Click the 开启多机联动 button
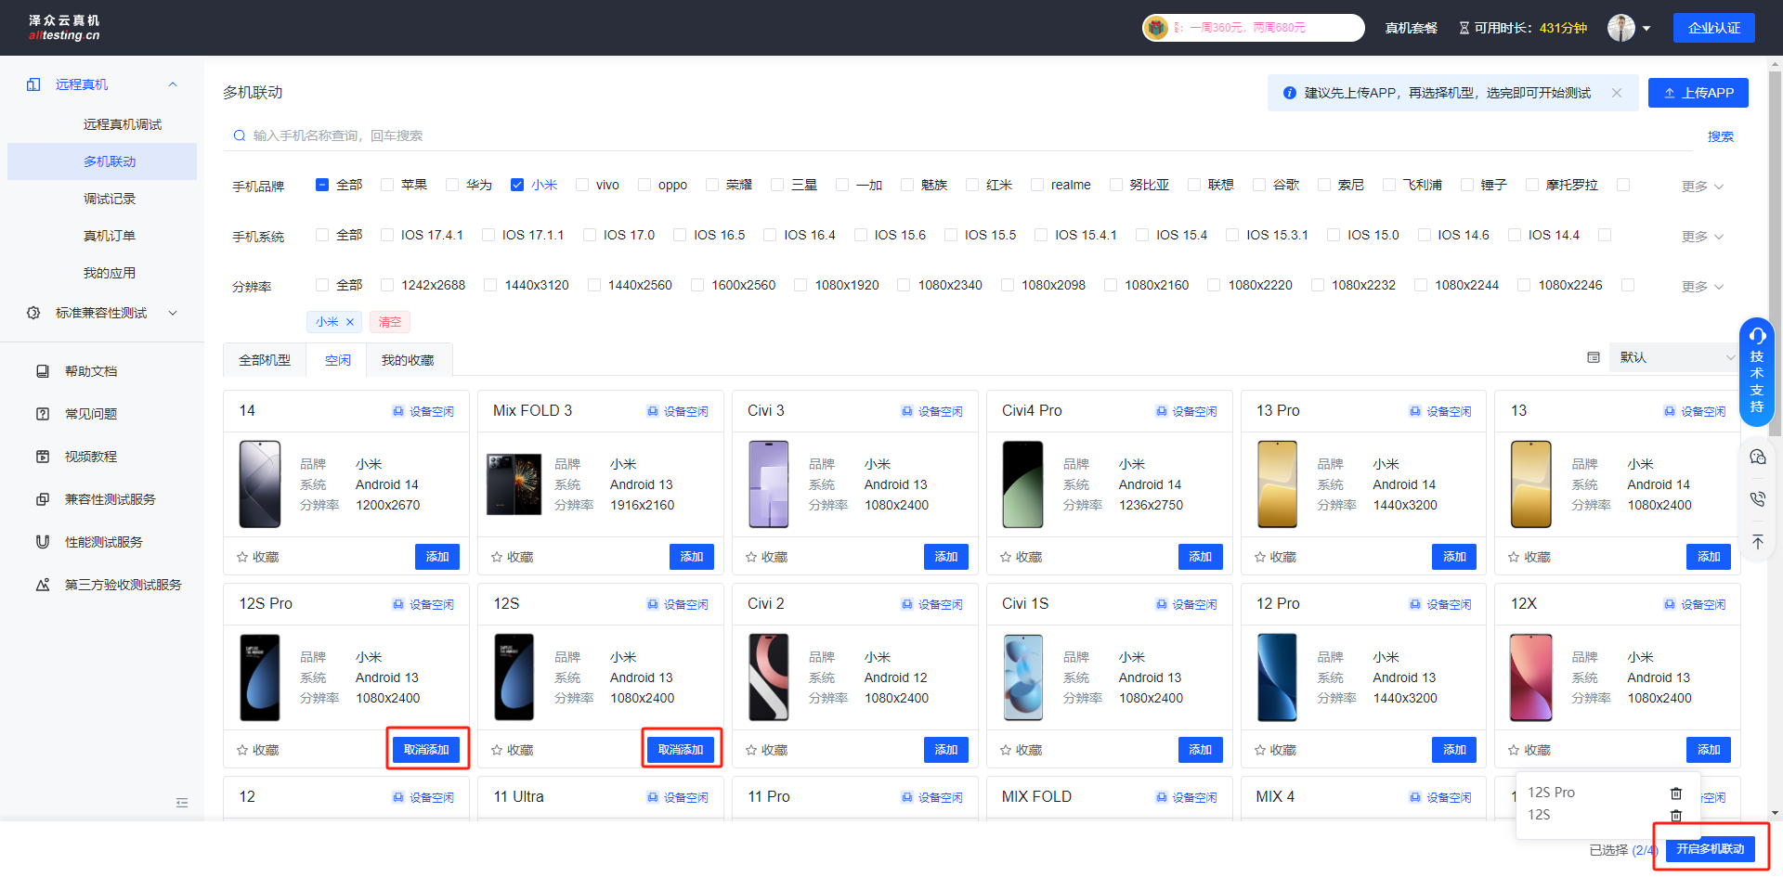 (x=1710, y=849)
